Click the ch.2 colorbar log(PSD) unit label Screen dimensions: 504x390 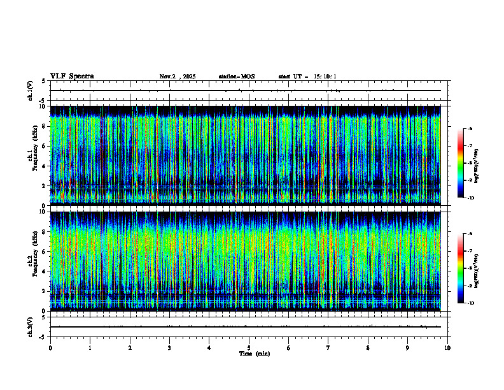pyautogui.click(x=477, y=271)
